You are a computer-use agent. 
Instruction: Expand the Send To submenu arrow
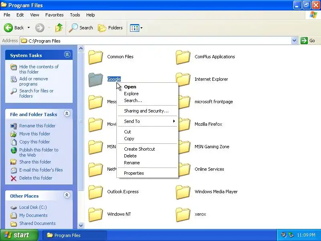[x=174, y=121]
